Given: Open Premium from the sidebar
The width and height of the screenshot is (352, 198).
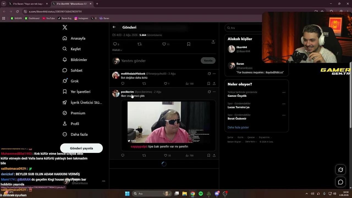Looking at the screenshot, I should pos(74,113).
